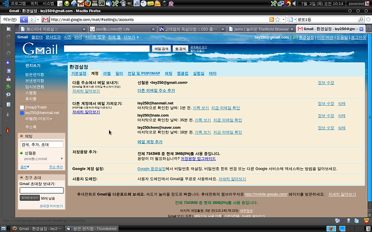Click 다른 이메일 주소 추가 link
Screen dimensions: 372x232
point(156,90)
